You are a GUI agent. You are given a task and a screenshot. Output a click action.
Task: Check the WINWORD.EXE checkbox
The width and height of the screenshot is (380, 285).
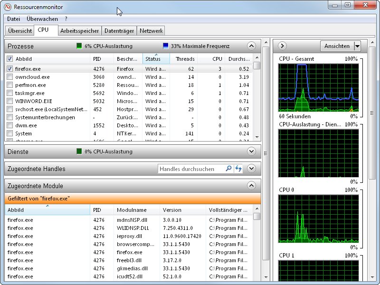10,101
